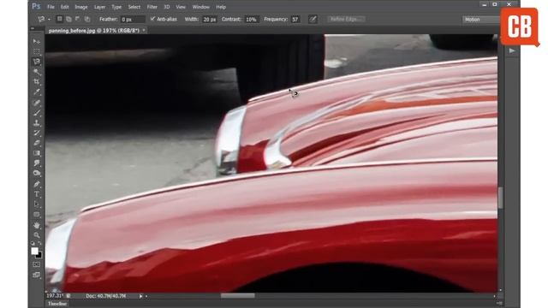Select the Pen tool
This screenshot has height=308, width=548.
[x=37, y=184]
